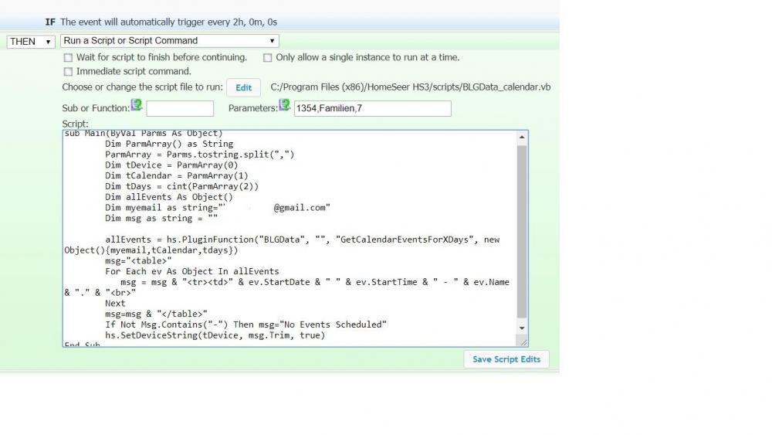Click the BLGData_calendar.vb script file path
The height and width of the screenshot is (435, 772).
(x=411, y=87)
